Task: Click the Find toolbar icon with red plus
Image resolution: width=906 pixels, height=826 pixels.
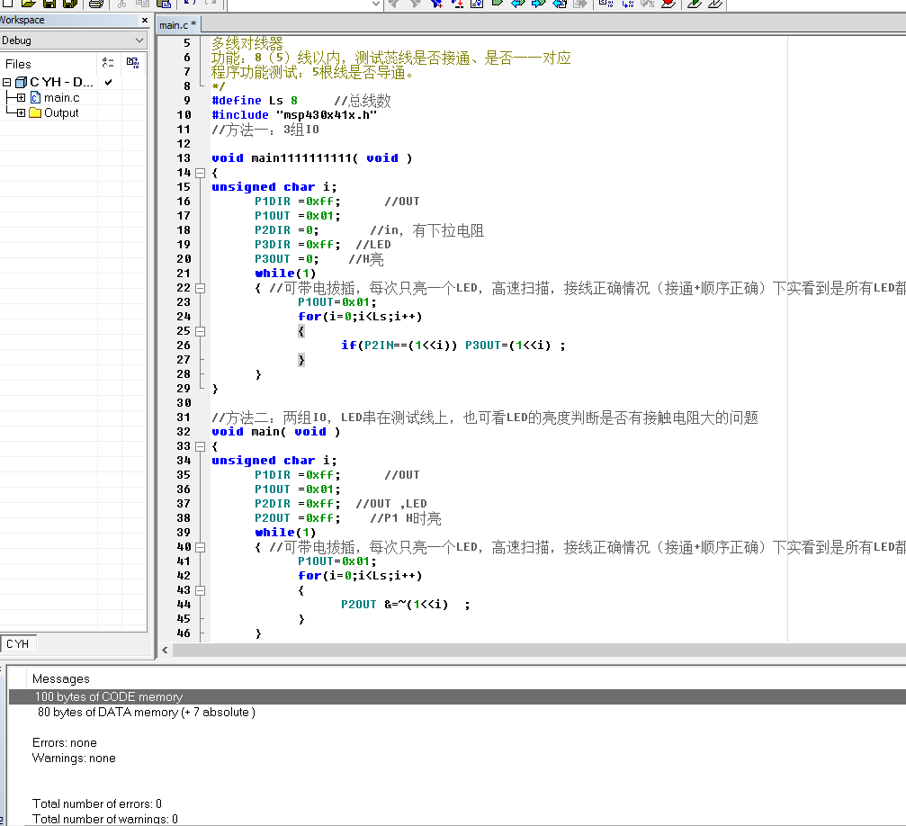Action: 437,4
